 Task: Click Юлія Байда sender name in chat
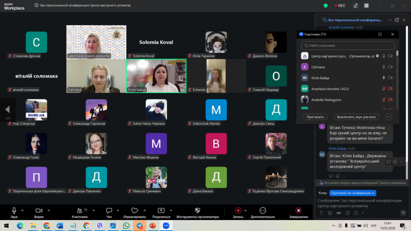coord(338,149)
